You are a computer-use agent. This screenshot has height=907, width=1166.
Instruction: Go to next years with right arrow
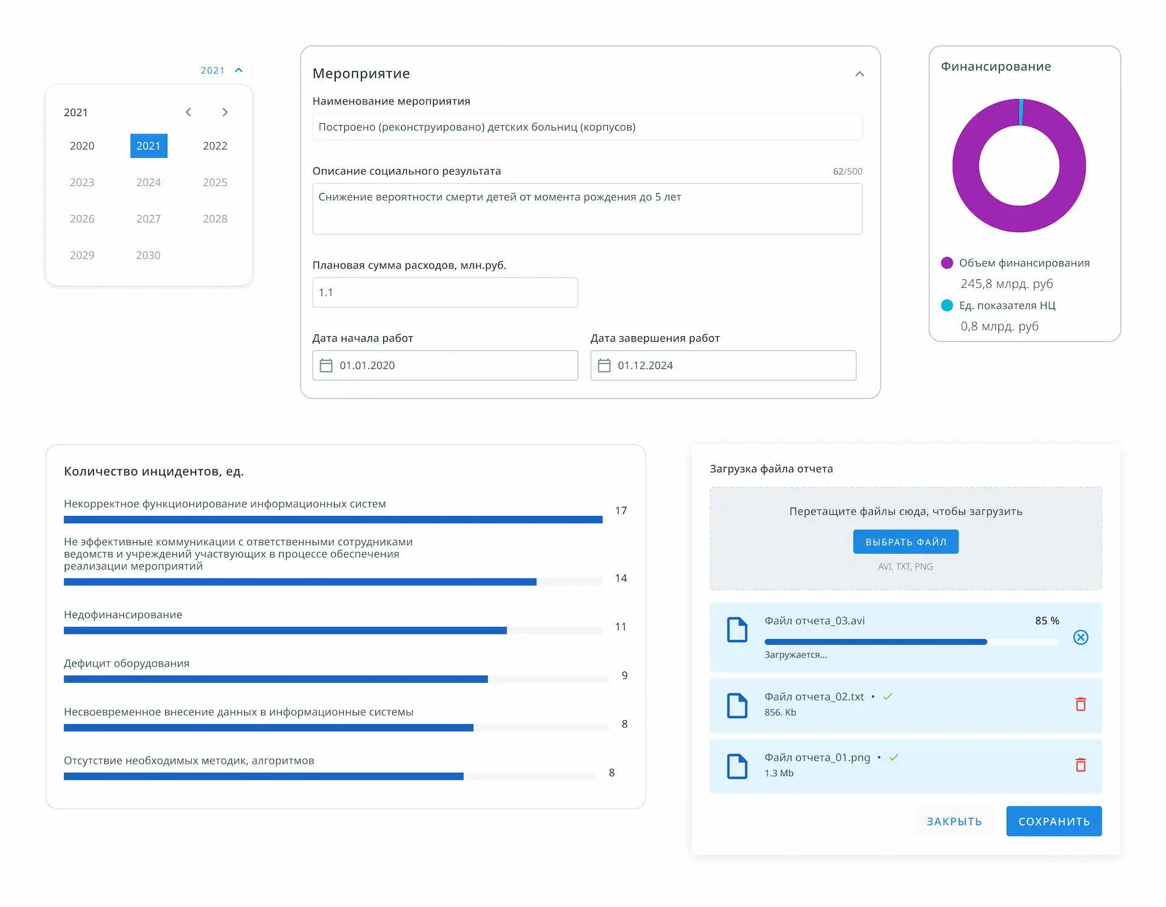(225, 112)
